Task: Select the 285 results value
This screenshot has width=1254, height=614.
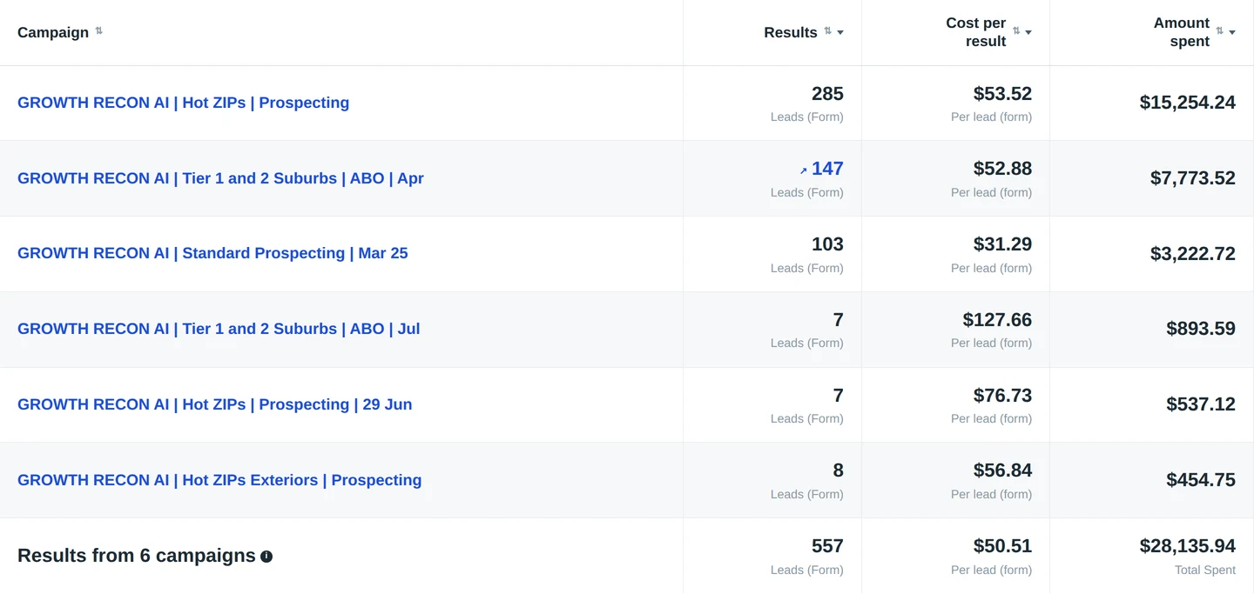Action: coord(827,93)
